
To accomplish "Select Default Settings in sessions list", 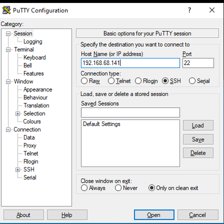I will 101,124.
